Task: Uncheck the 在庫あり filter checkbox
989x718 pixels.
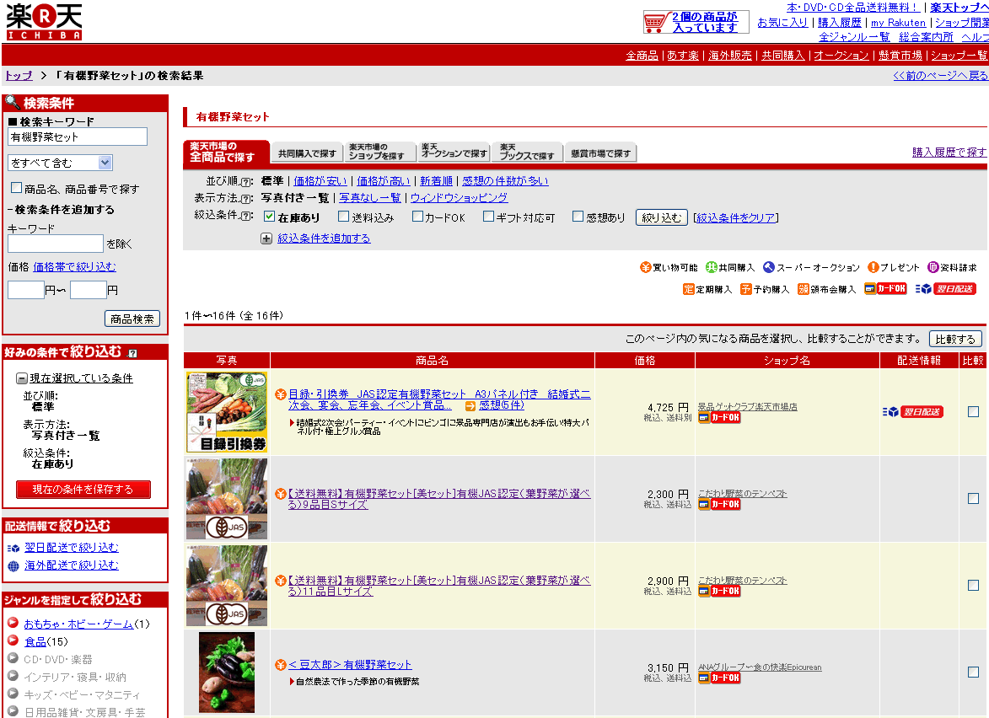Action: (x=269, y=217)
